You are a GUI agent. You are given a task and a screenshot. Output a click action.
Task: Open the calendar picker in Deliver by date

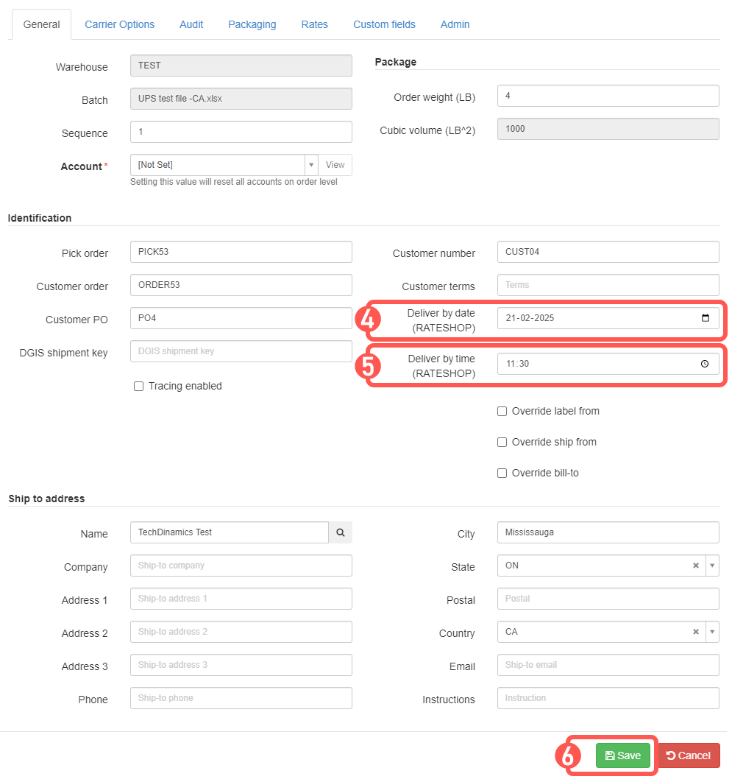pyautogui.click(x=705, y=318)
